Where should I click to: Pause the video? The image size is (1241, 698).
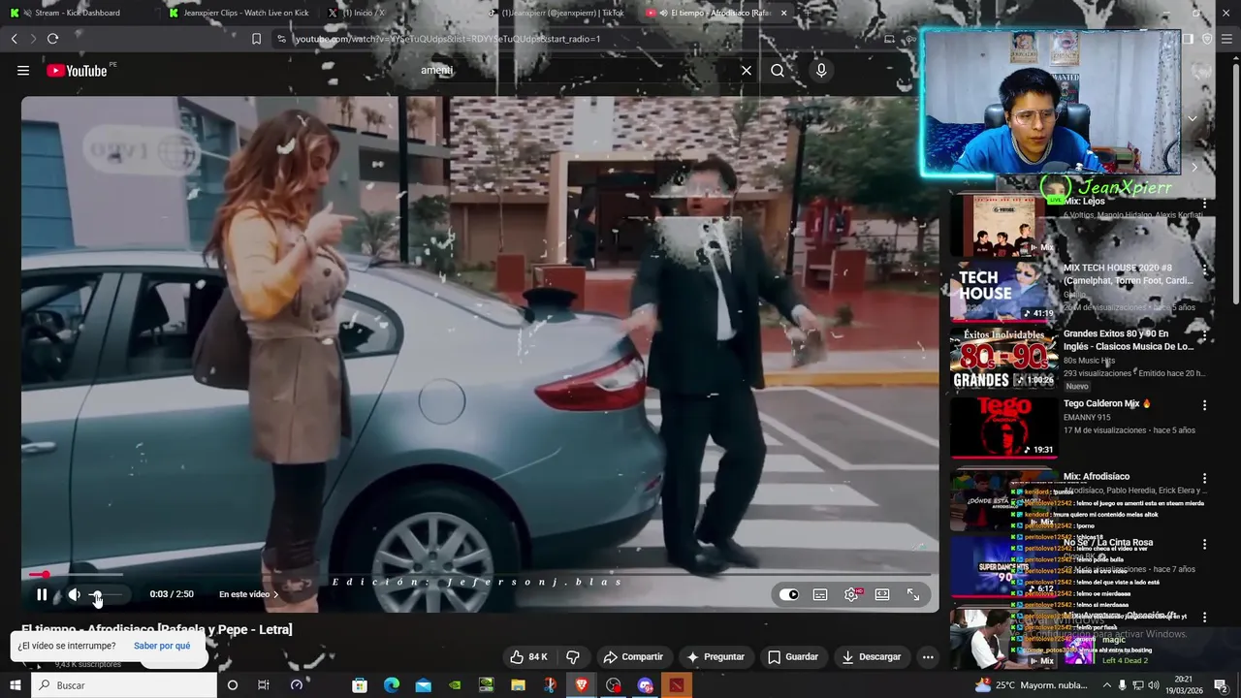[x=42, y=594]
